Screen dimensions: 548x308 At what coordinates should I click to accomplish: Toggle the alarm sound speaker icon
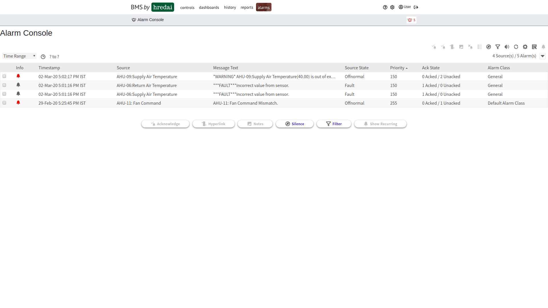click(507, 47)
